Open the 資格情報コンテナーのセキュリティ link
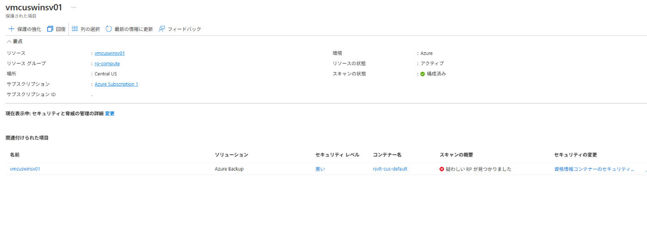The image size is (647, 232). (594, 169)
